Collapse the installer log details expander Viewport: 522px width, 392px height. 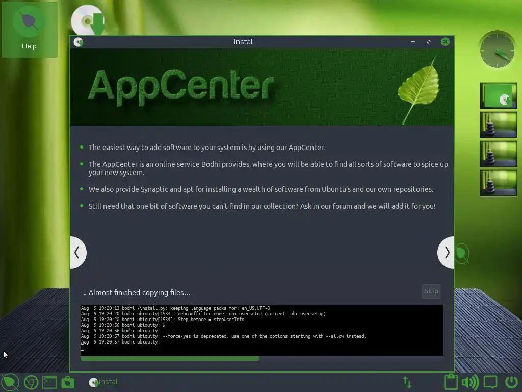[x=85, y=293]
